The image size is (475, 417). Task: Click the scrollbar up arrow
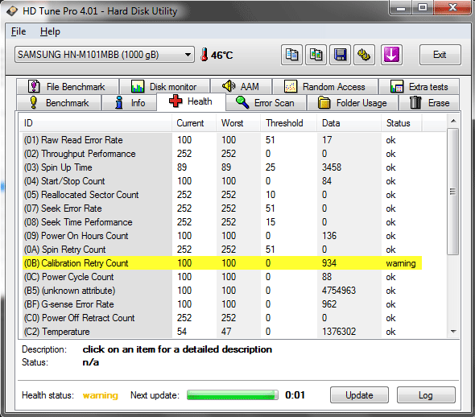click(x=453, y=121)
